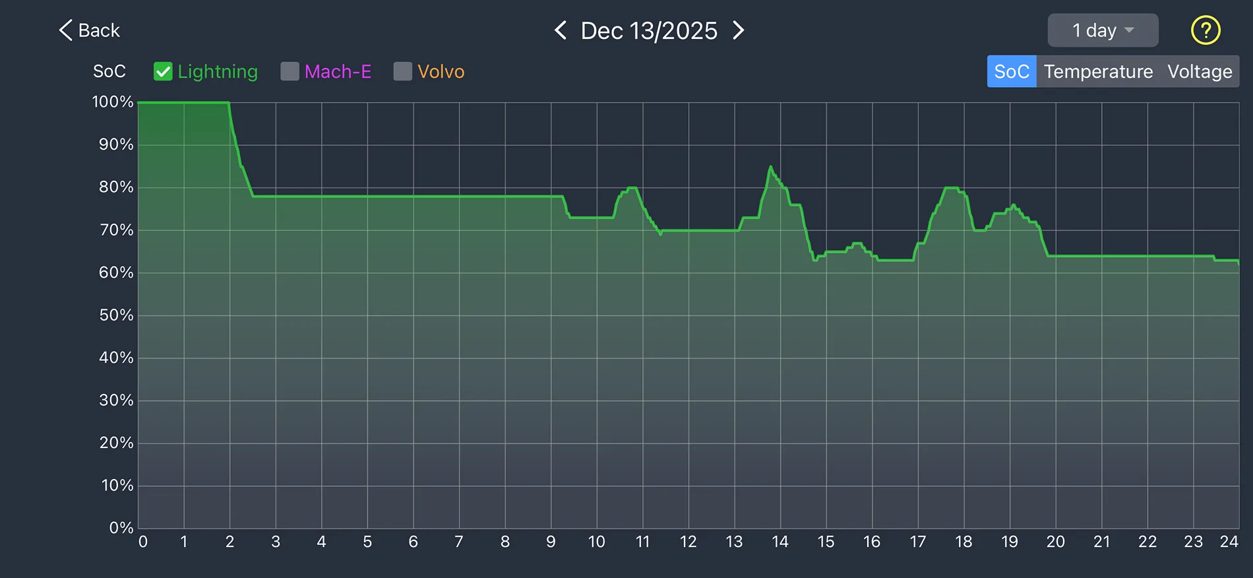Switch to the Voltage tab
This screenshot has width=1253, height=578.
click(1200, 71)
